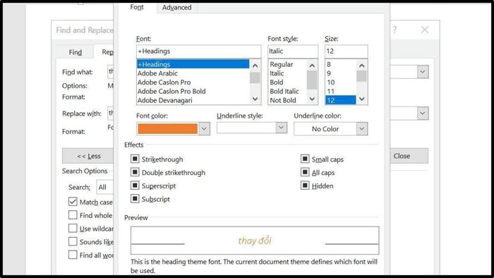Screen dimensions: 494x278
Task: Open the Font color dropdown arrow
Action: [204, 128]
